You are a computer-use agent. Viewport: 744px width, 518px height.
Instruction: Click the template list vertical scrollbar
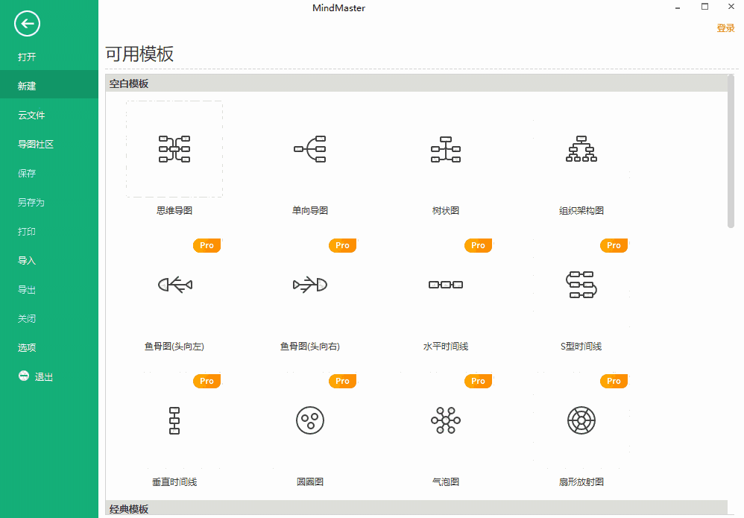click(731, 152)
